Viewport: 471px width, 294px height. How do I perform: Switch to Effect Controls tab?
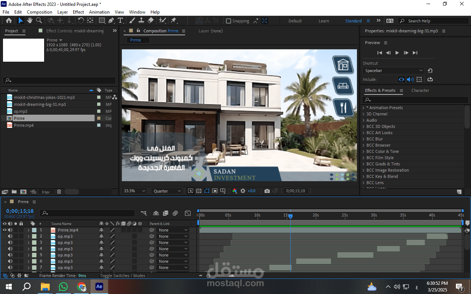(x=75, y=31)
